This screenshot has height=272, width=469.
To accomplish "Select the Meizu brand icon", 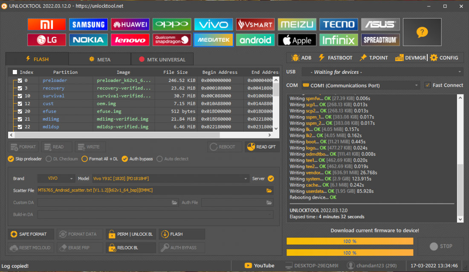I will coord(297,24).
